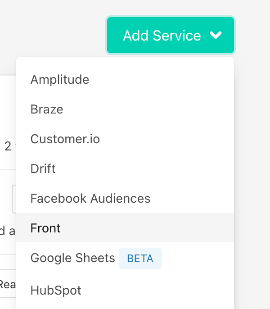Choose Braze in the dropdown menu
The height and width of the screenshot is (309, 270).
click(x=47, y=109)
